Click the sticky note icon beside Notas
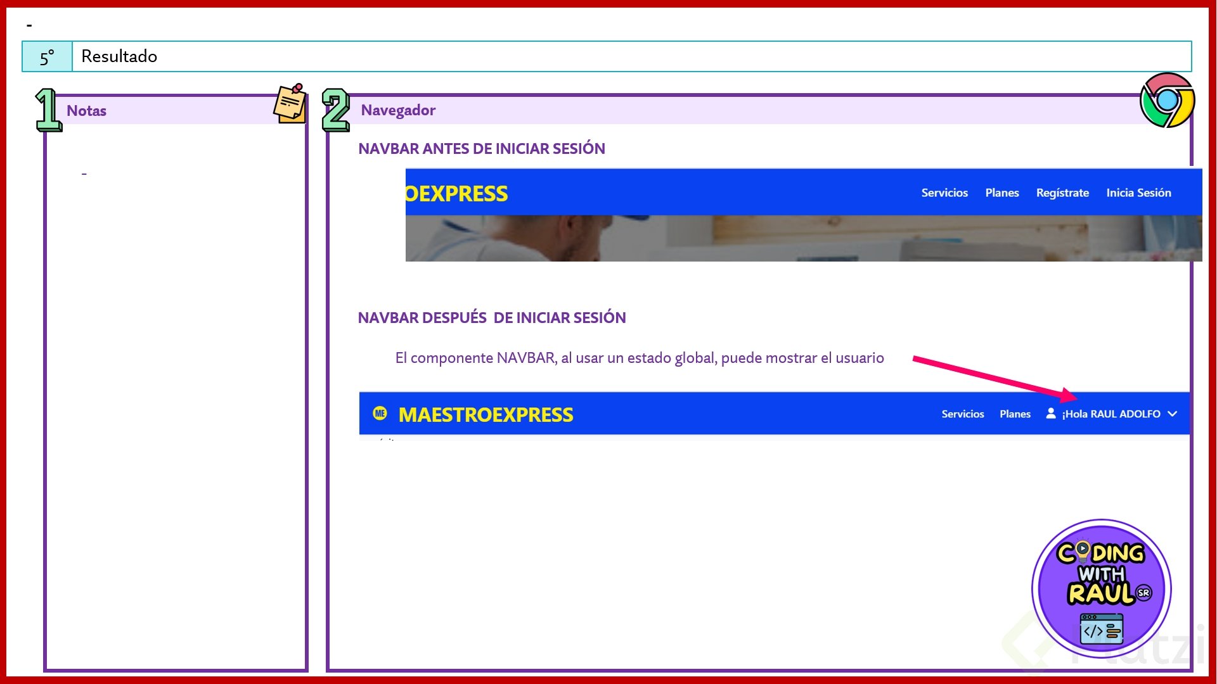This screenshot has width=1217, height=684. (290, 104)
